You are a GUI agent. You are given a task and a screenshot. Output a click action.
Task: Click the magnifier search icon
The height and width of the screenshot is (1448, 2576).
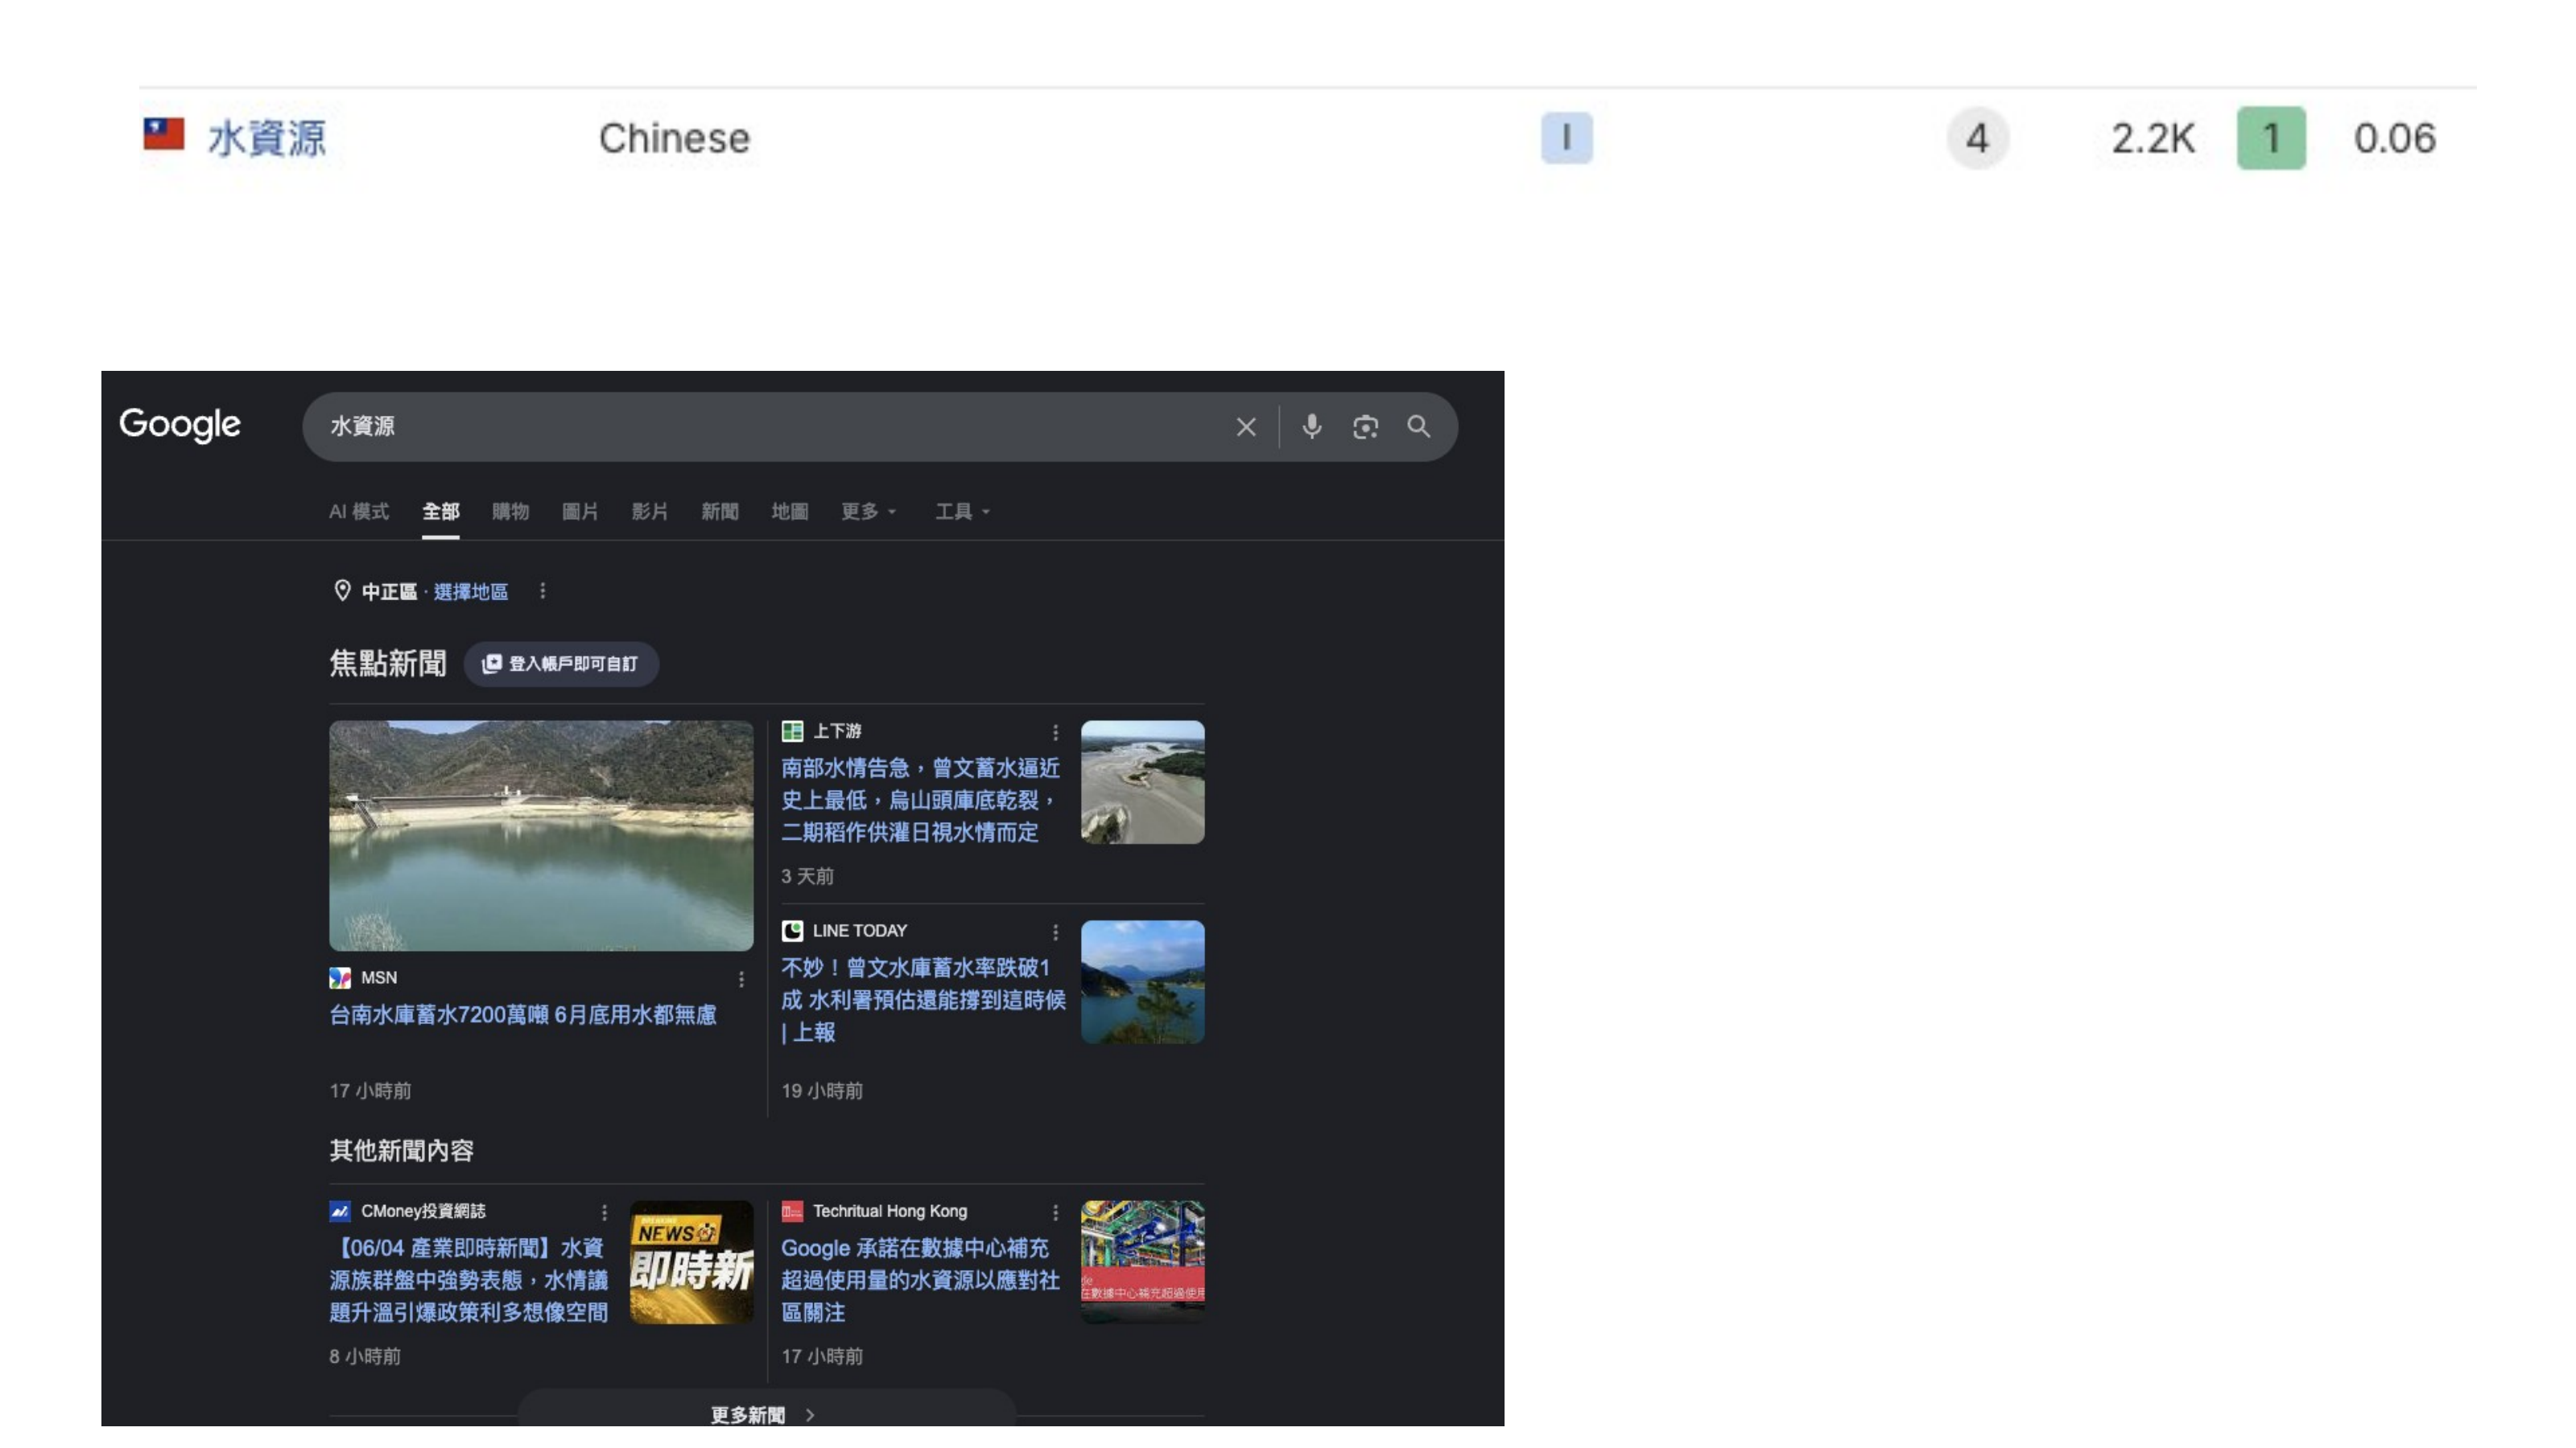(1418, 426)
